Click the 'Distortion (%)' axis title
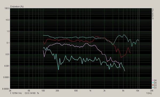160x97 pixels. click(x=17, y=7)
